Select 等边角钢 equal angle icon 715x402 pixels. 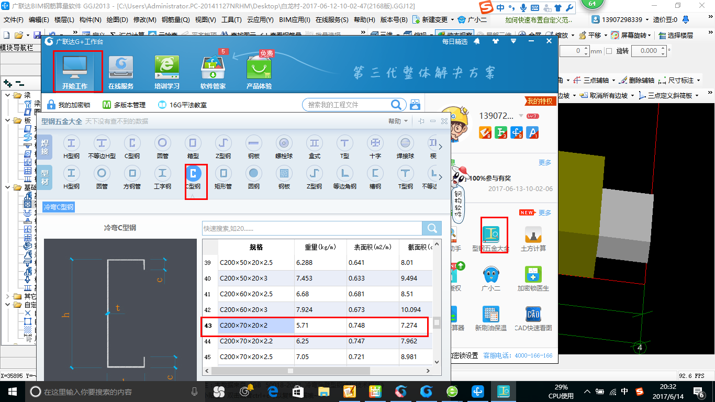(344, 173)
